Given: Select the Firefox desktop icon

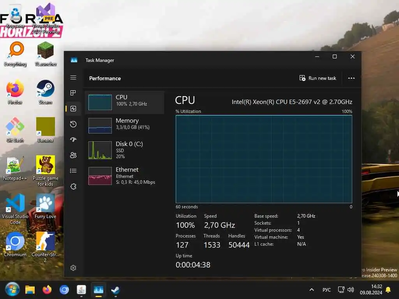Looking at the screenshot, I should point(15,92).
